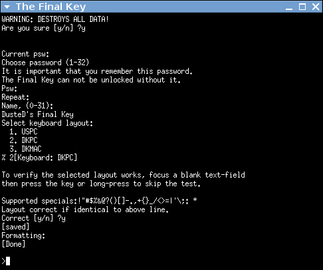
Task: Click the Correct [y/n] prompt line
Action: click(x=33, y=218)
